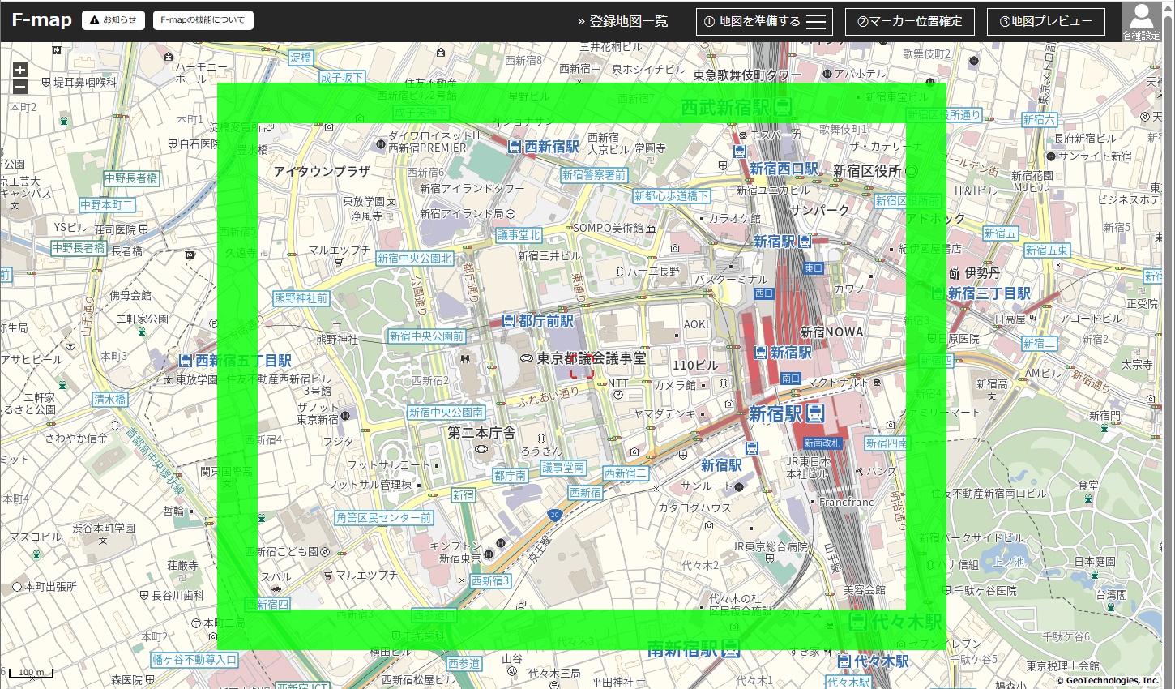Click the 伊勢丹 shopping icon
This screenshot has width=1175, height=689.
pos(955,273)
